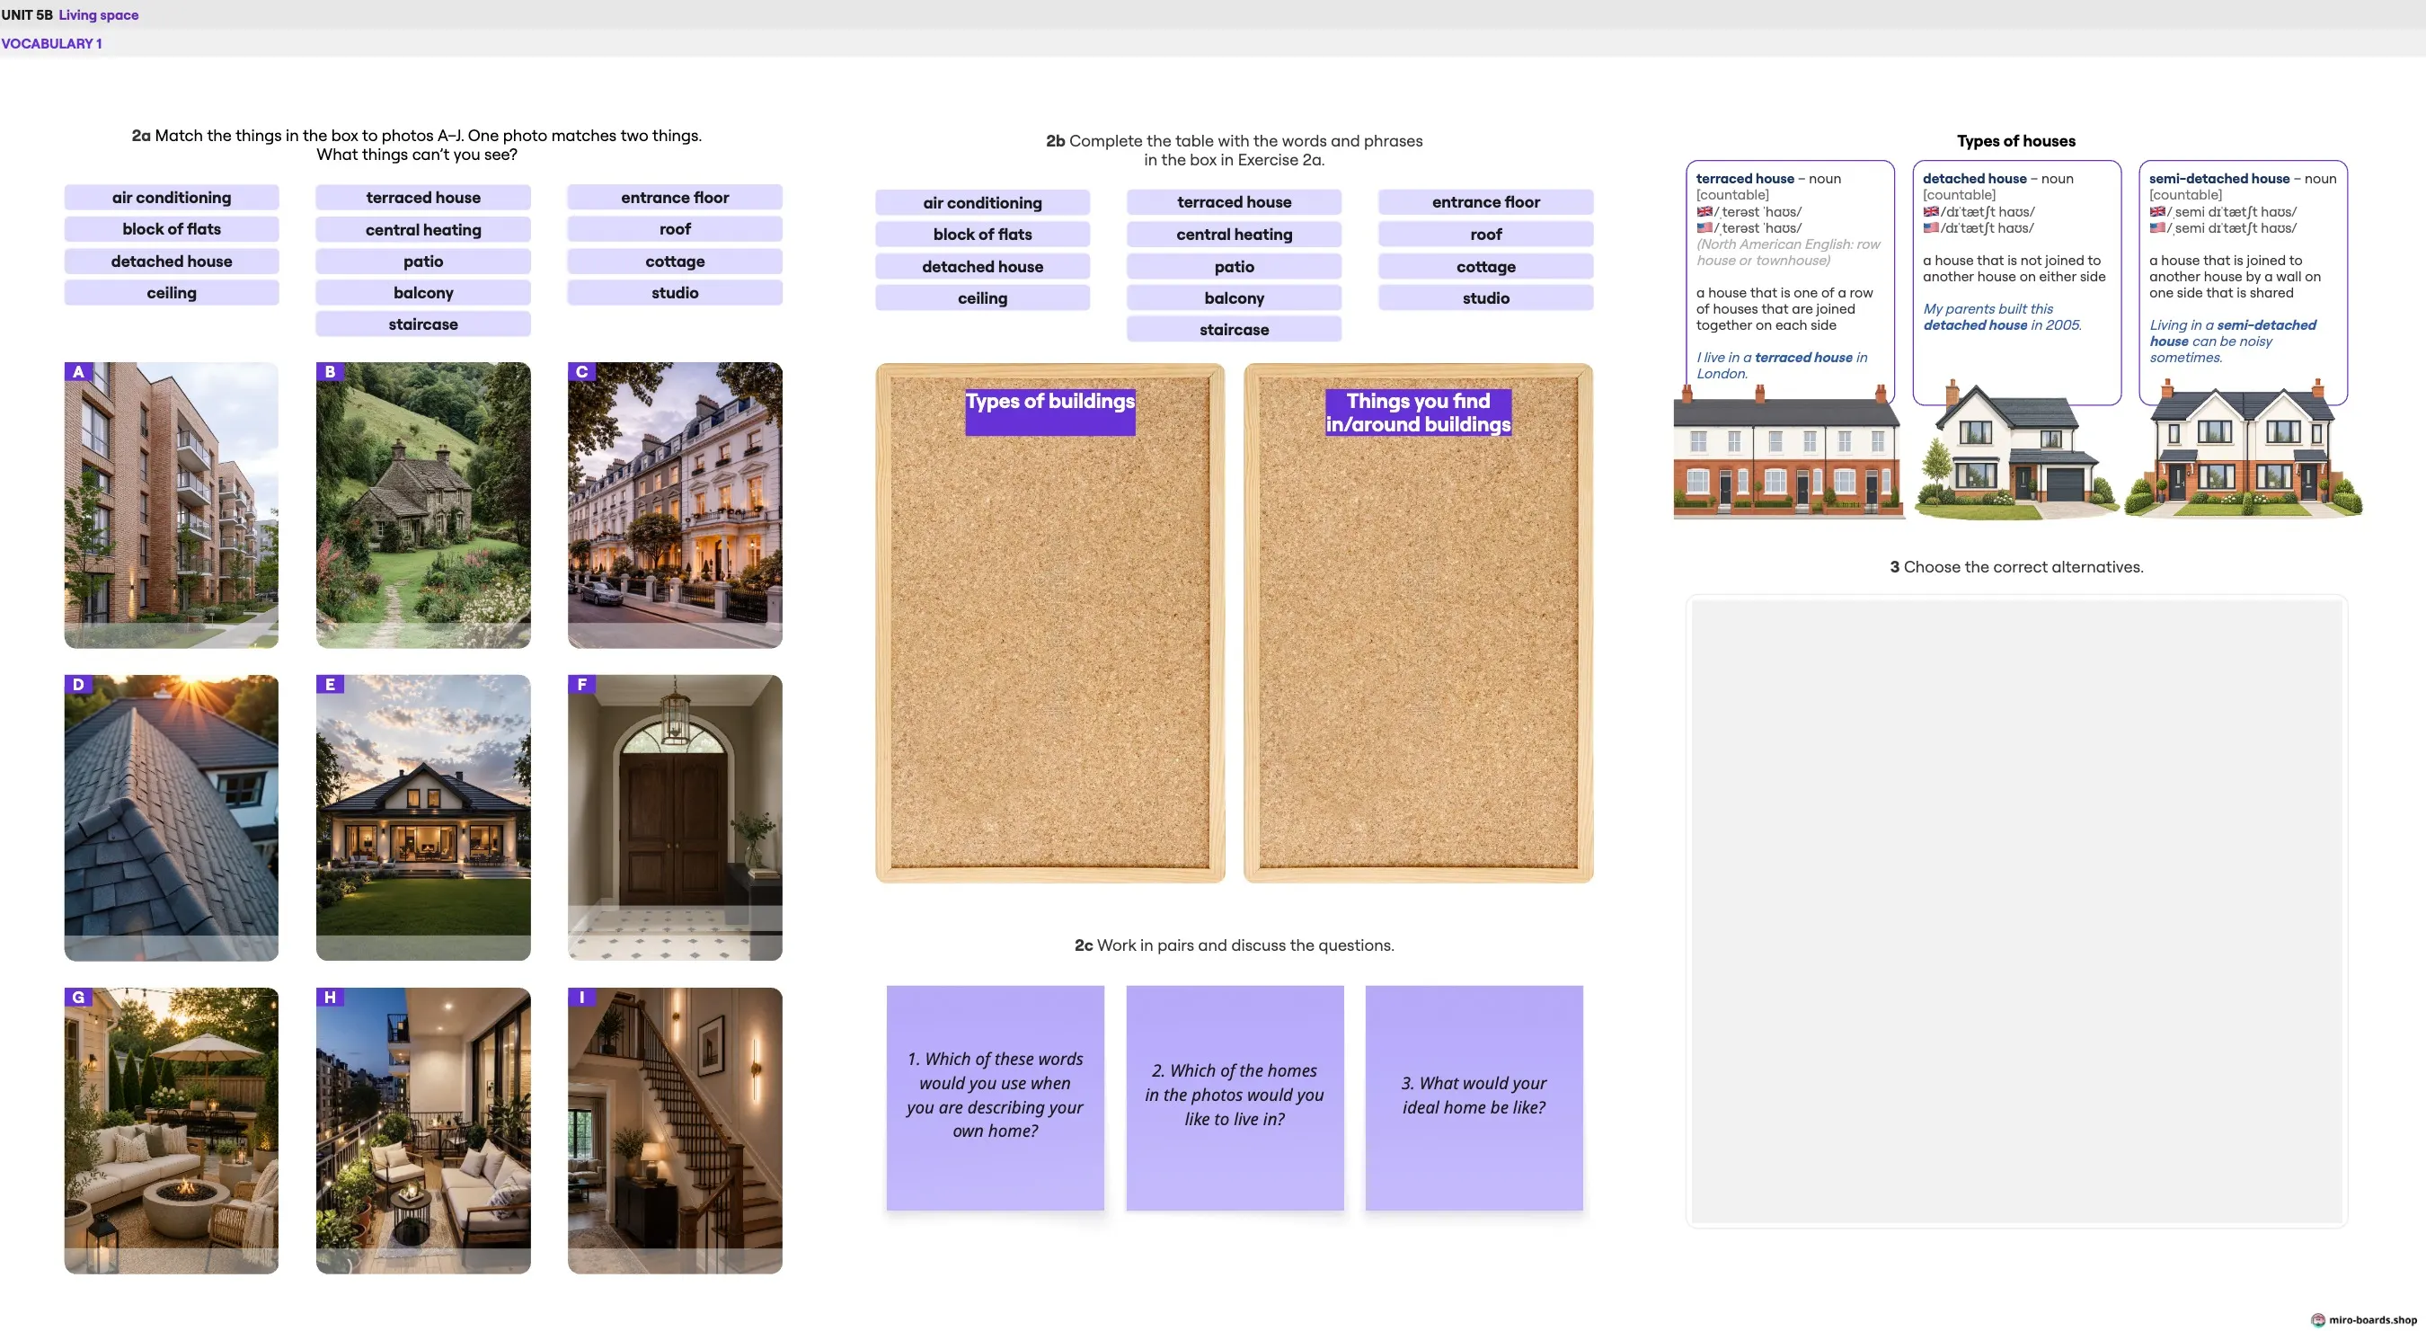
Task: Select sticky note 'Which of the homes' question
Action: (1235, 1097)
